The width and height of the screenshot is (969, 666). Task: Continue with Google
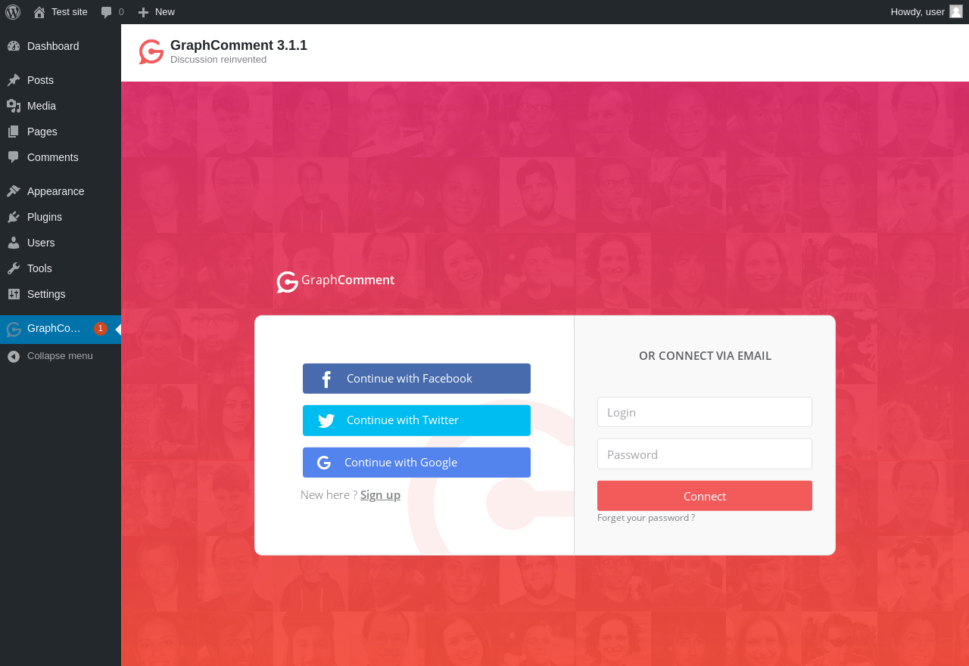(x=416, y=463)
